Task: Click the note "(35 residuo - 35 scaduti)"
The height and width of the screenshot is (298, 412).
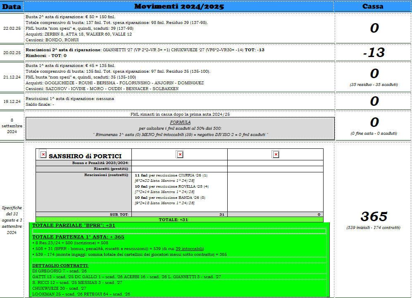Action: pos(374,85)
